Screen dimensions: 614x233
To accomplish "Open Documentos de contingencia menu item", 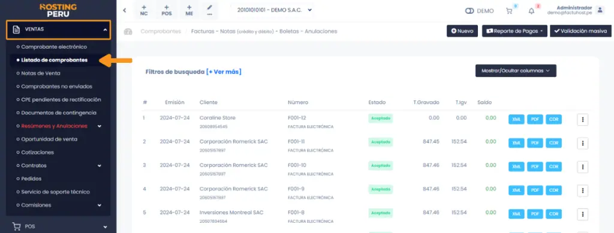I will 59,113.
